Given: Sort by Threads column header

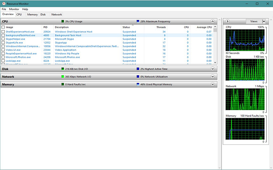Looking at the screenshot, I should click(x=156, y=27).
